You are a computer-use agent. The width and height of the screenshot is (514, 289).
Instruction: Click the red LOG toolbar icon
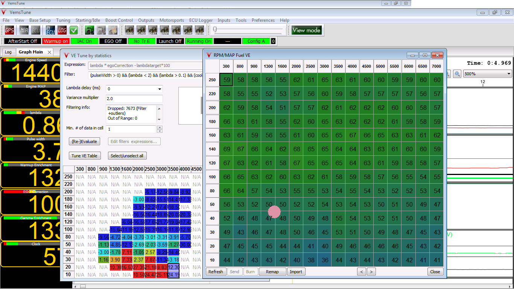[x=62, y=30]
